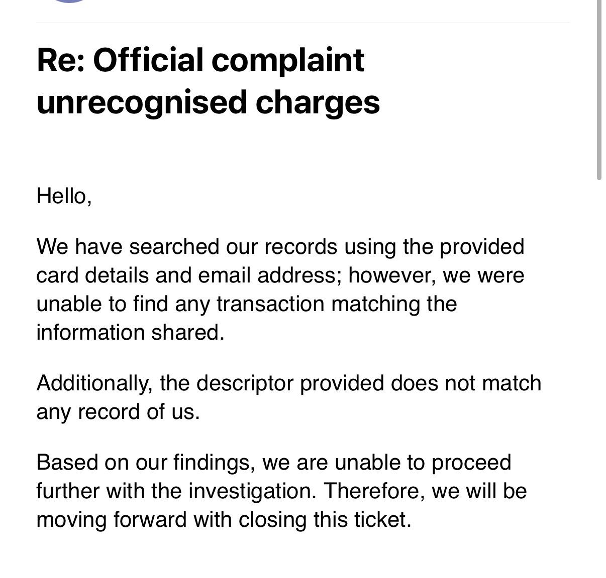Click the text line 'any record of us.'
This screenshot has height=578, width=606.
click(118, 412)
